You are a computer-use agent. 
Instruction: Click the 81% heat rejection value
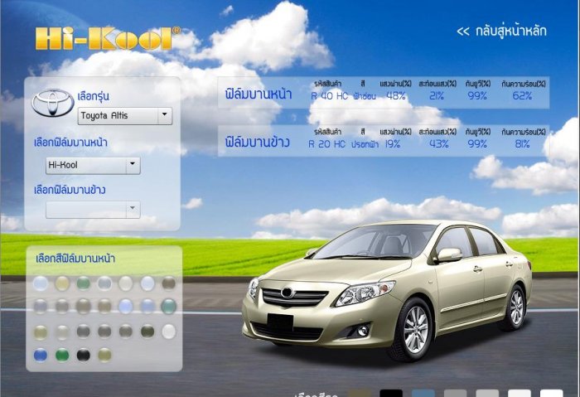click(522, 144)
